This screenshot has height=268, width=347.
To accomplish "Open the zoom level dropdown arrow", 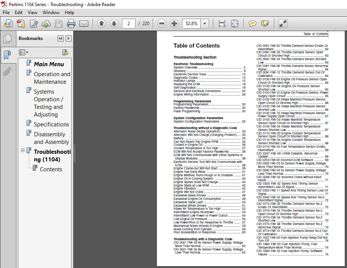I will tap(205, 24).
